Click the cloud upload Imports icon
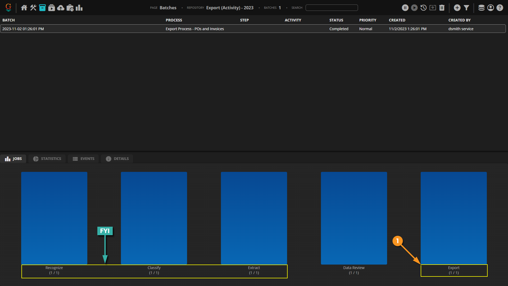Screen dimensions: 508x286 coord(61,8)
